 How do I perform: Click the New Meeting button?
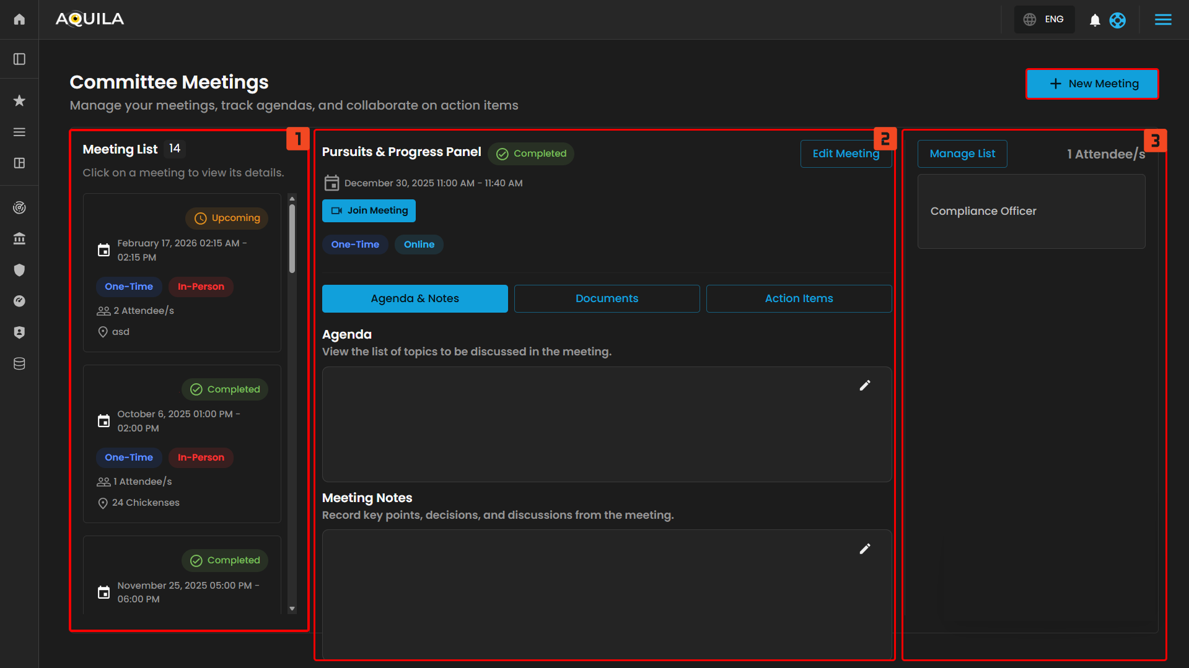[x=1092, y=84]
